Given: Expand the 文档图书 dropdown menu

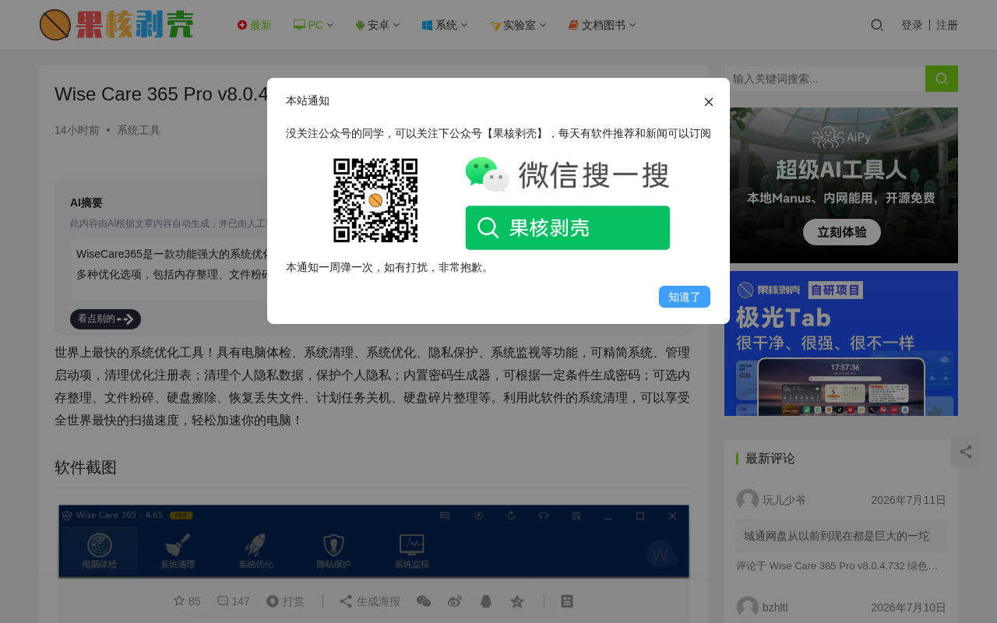Looking at the screenshot, I should (x=602, y=25).
